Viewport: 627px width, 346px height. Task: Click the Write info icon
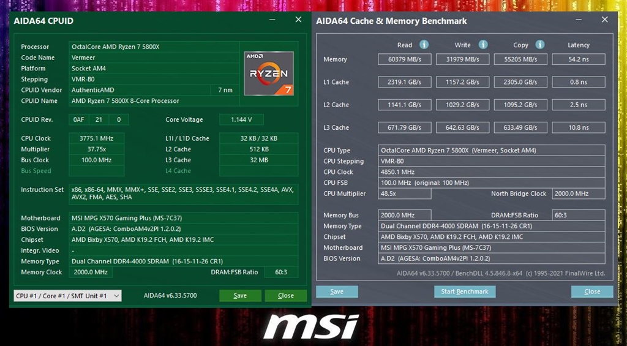tap(483, 45)
